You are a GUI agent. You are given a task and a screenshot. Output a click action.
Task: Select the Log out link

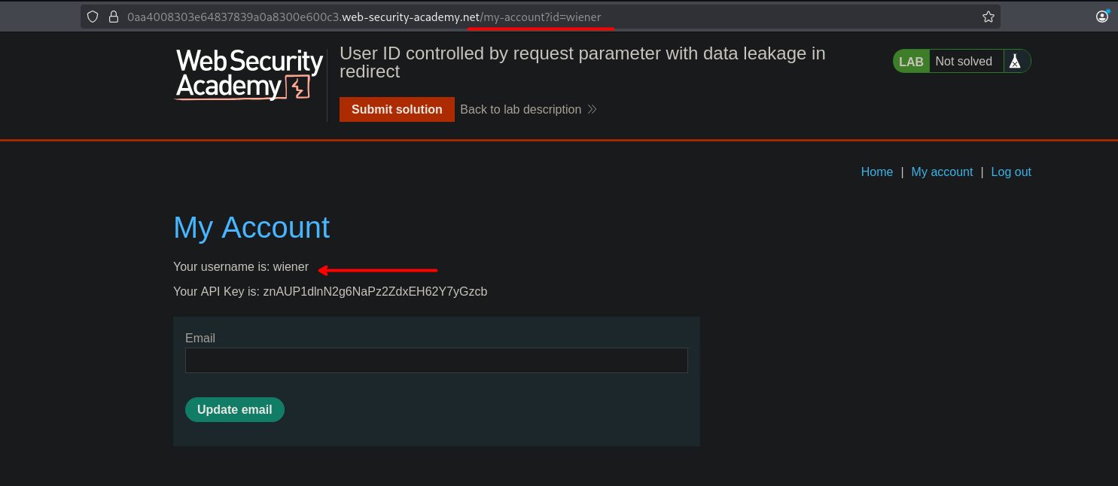click(1010, 172)
